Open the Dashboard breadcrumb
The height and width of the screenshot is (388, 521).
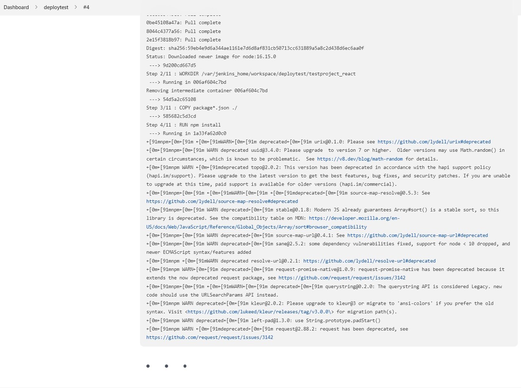click(x=16, y=7)
